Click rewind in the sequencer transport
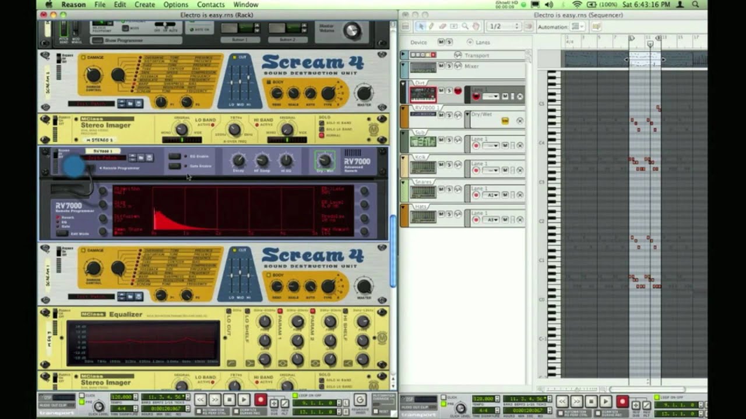This screenshot has height=419, width=746. [x=562, y=402]
